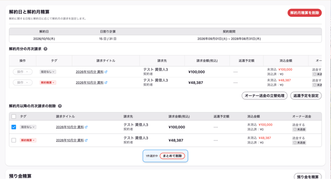Open 2026年10月分 賃料 link in upper ¥48,387 row

pos(89,82)
